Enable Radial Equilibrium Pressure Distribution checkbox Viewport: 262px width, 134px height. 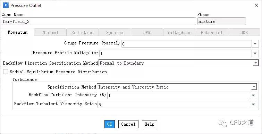coord(6,72)
